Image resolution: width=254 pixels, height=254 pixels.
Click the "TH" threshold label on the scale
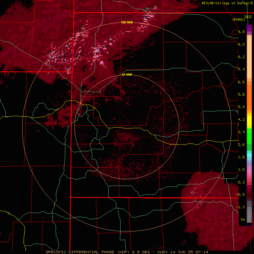click(x=242, y=220)
